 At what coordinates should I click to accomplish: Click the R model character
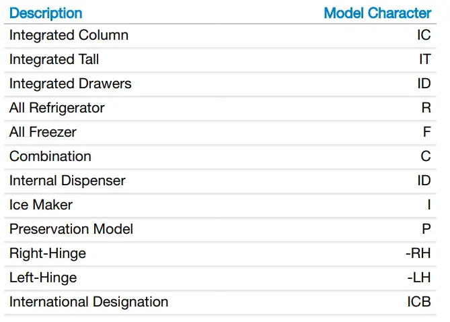(426, 108)
